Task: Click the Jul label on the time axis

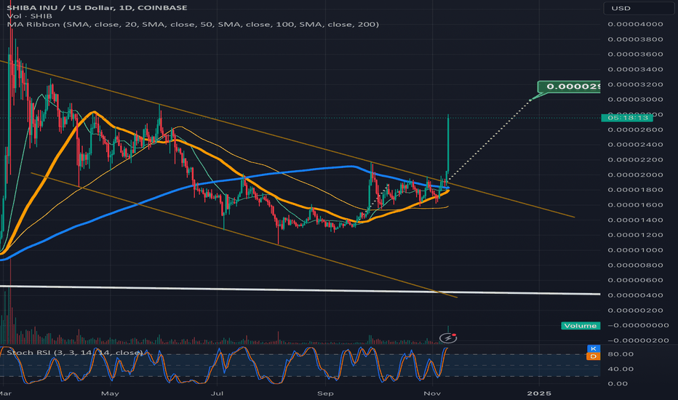Action: (x=217, y=393)
